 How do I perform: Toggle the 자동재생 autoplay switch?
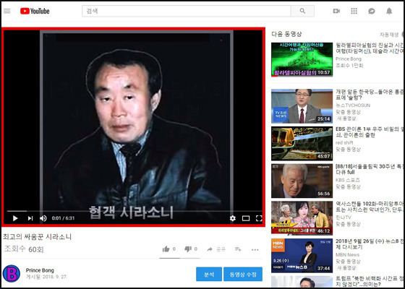point(403,35)
